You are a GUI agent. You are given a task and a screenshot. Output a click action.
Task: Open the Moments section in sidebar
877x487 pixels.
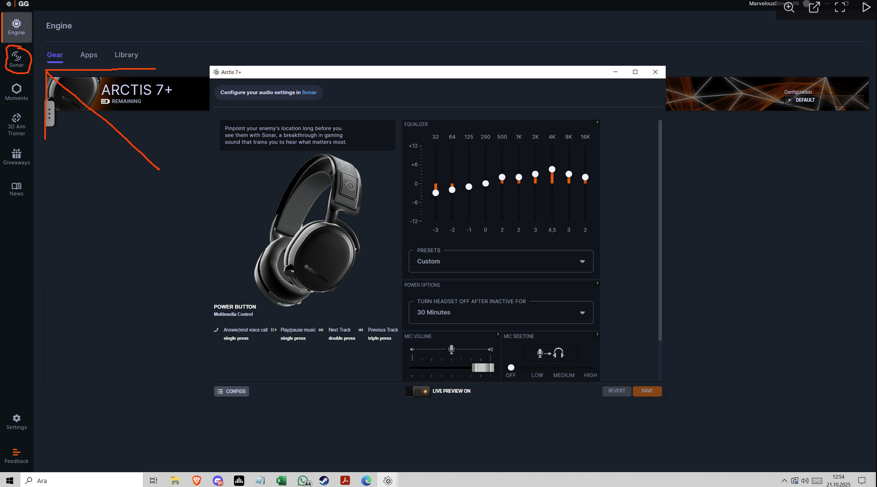17,92
